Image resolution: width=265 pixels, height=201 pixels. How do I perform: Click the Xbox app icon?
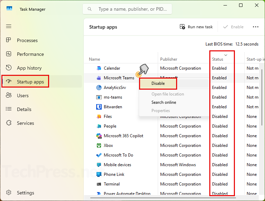pyautogui.click(x=99, y=145)
